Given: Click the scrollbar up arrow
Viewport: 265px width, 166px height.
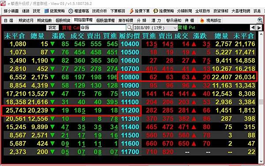Looking at the screenshot, I should (261, 34).
